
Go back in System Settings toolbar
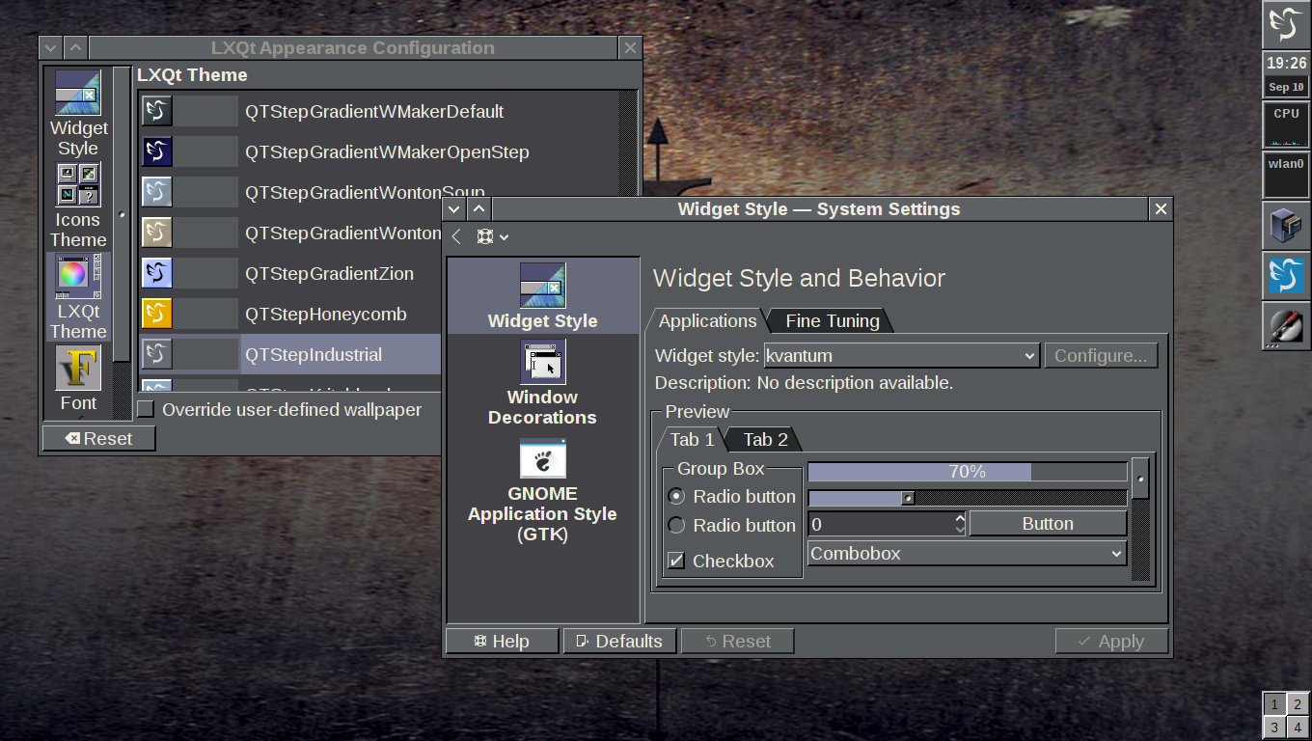pyautogui.click(x=456, y=236)
